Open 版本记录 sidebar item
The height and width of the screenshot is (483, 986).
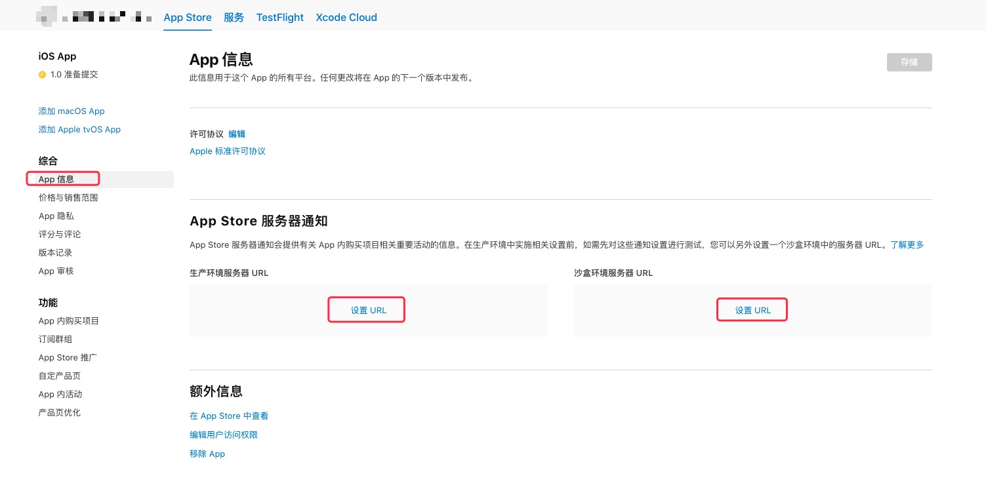(55, 253)
